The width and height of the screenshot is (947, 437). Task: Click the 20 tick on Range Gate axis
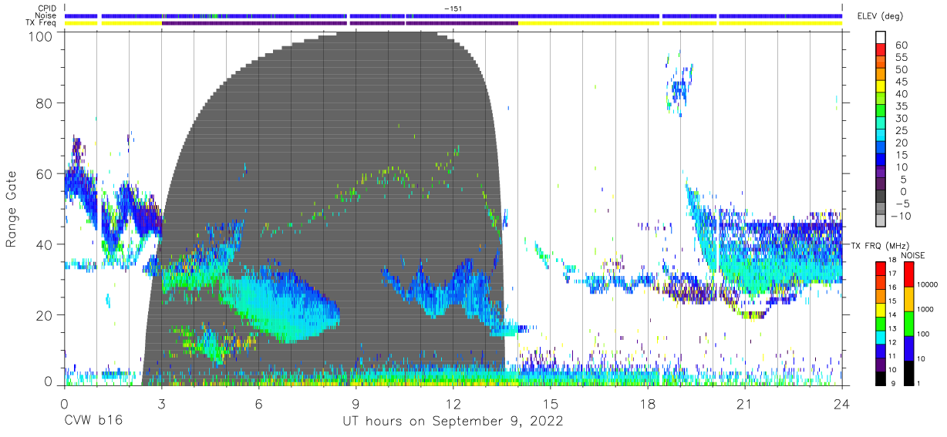click(x=45, y=315)
